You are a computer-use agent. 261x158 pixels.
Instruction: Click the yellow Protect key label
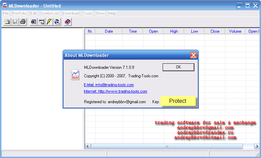178,101
